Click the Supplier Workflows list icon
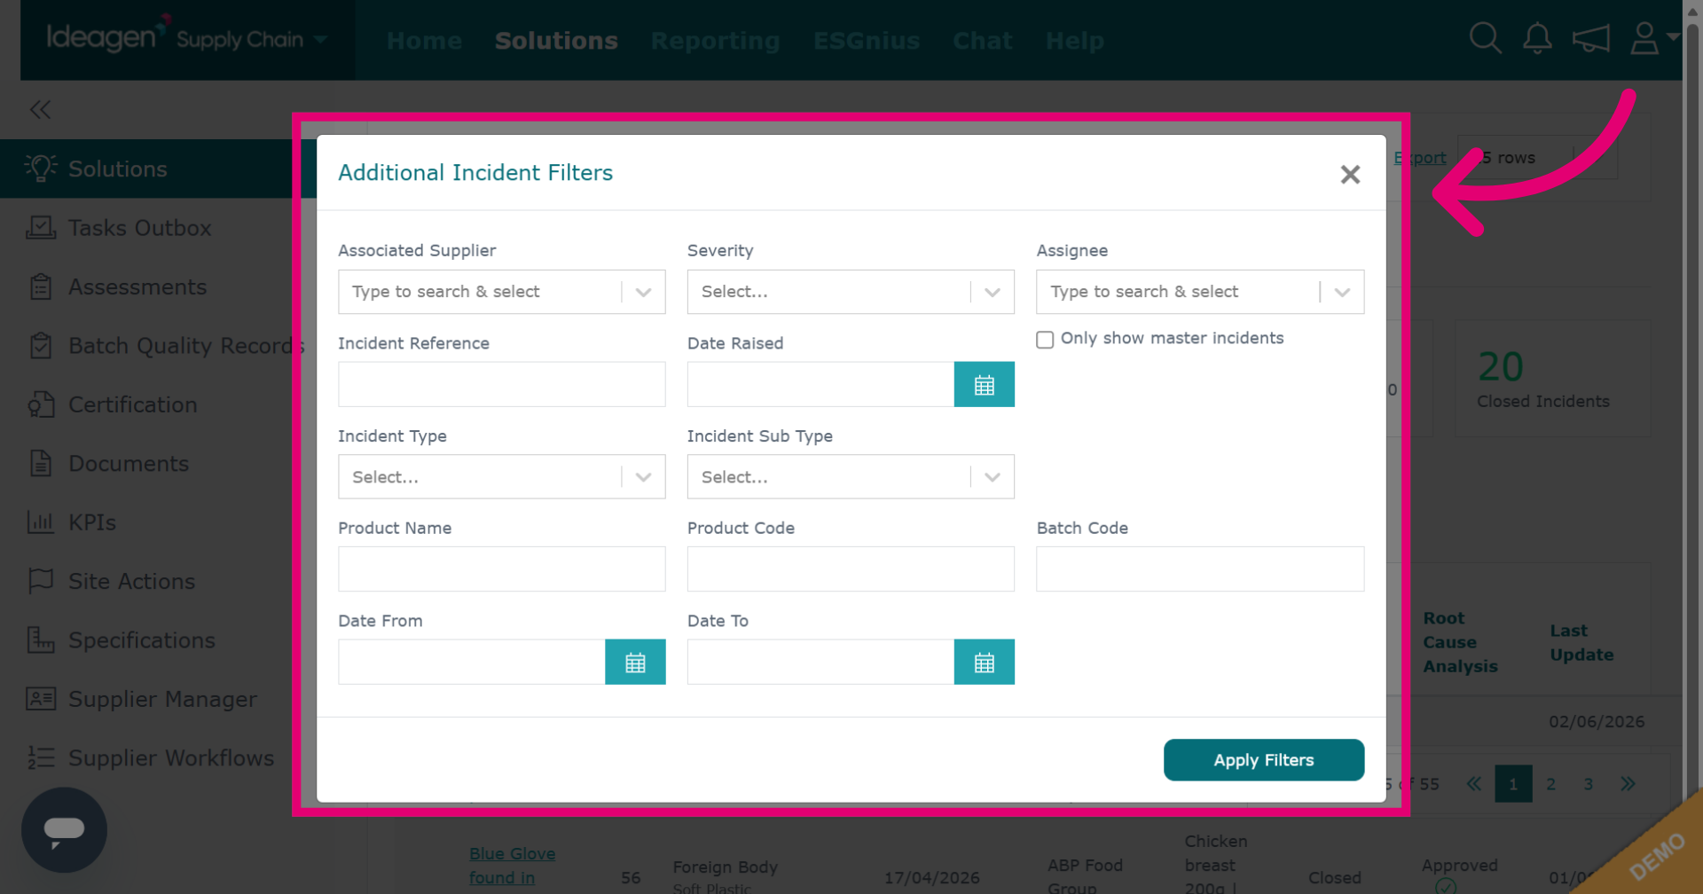The image size is (1703, 894). (41, 757)
